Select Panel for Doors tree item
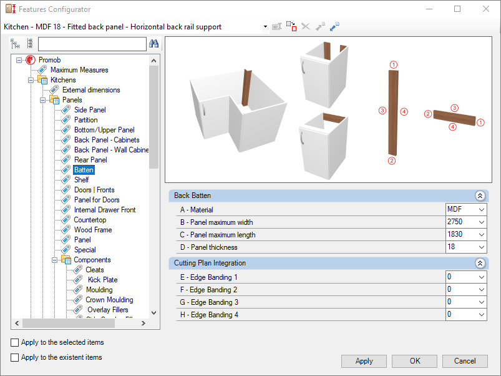This screenshot has width=501, height=376. [97, 200]
